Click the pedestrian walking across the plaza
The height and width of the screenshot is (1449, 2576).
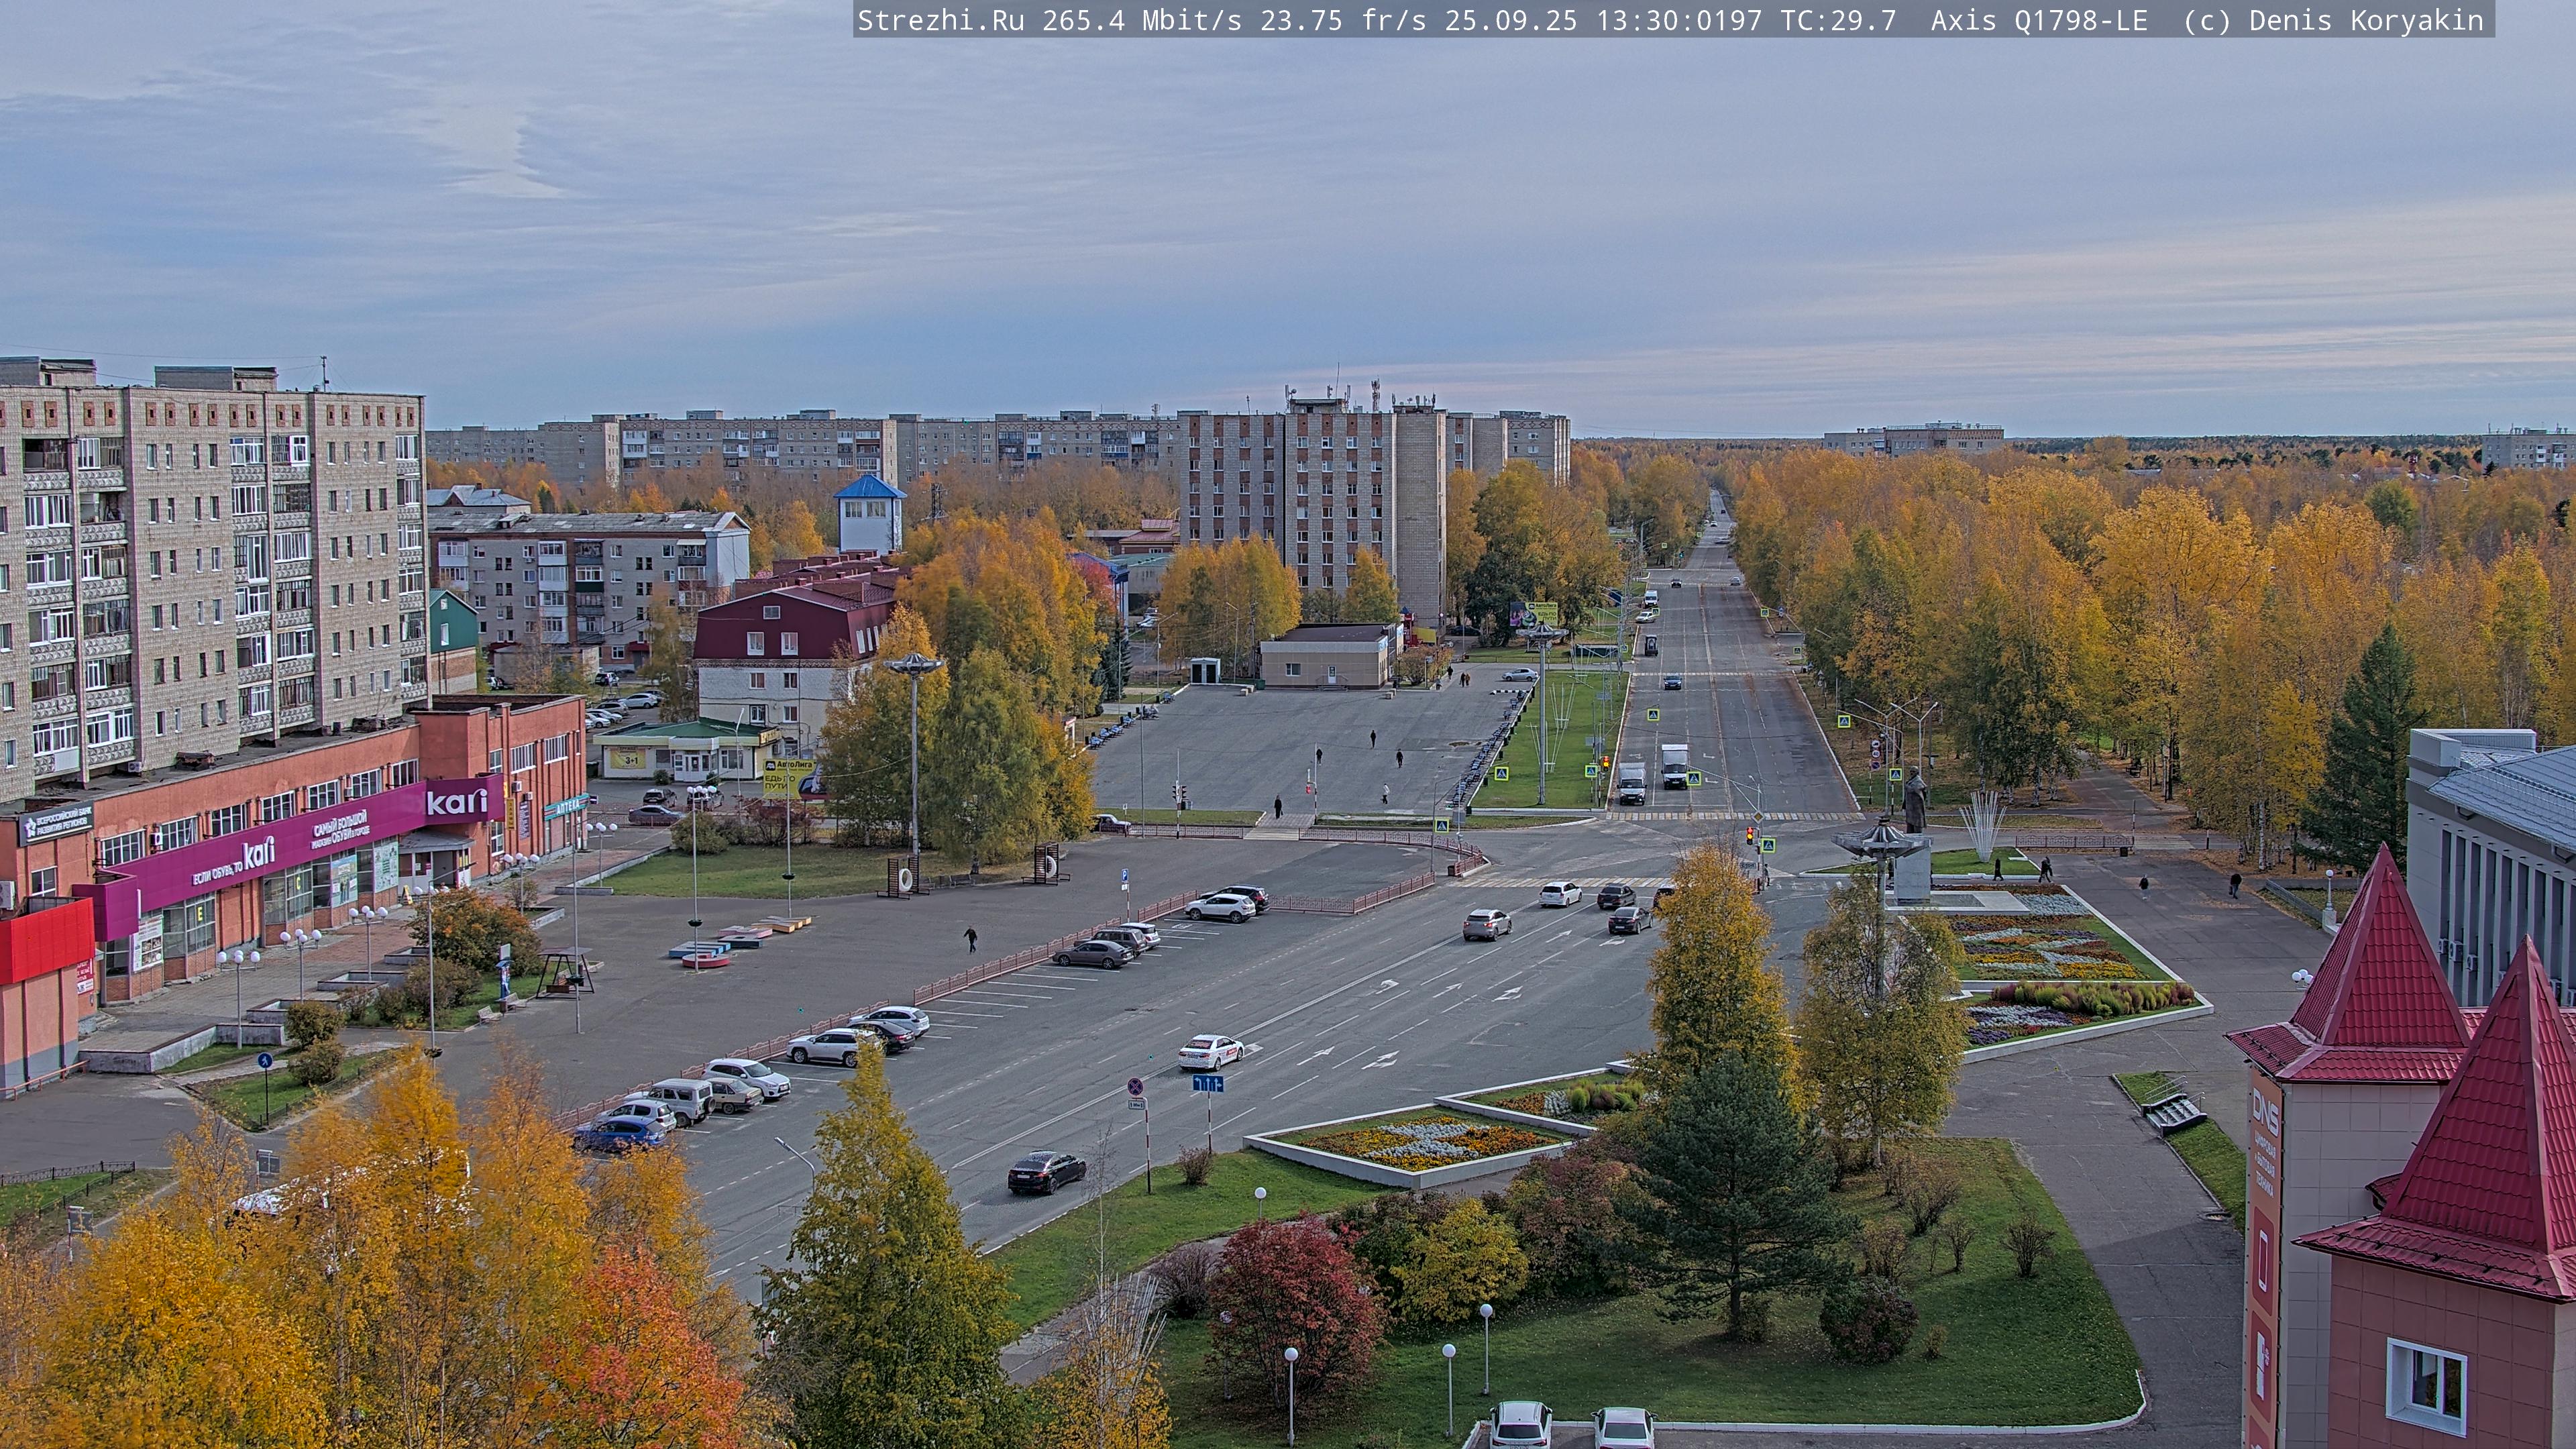point(970,938)
